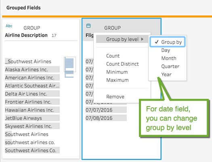The width and height of the screenshot is (212, 162).
Task: Select Count Distinct aggregation
Action: 122,64
